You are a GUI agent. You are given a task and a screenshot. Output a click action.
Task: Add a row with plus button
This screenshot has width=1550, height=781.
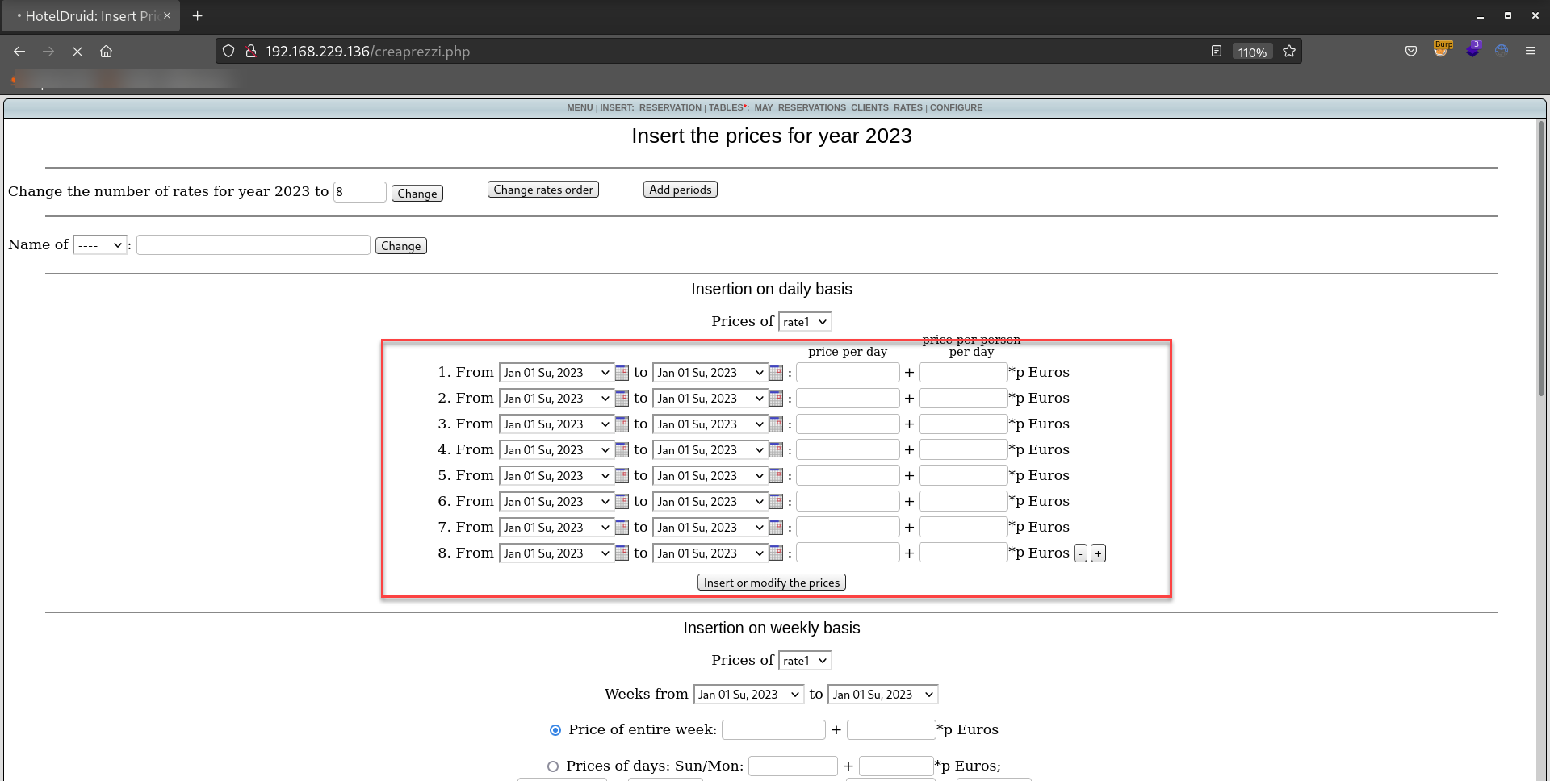1098,553
